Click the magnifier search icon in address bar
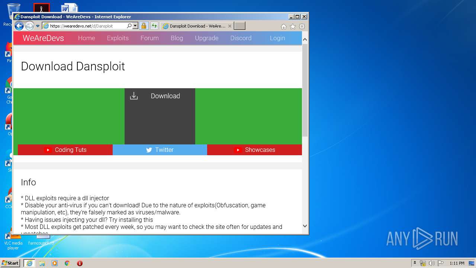Image resolution: width=476 pixels, height=268 pixels. point(129,26)
